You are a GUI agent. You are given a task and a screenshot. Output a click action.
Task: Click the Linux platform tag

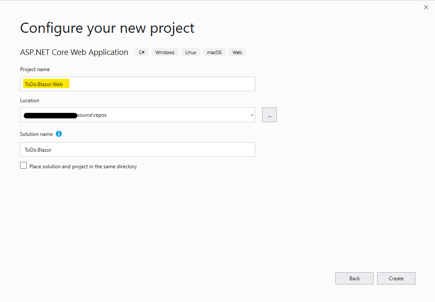click(x=190, y=52)
